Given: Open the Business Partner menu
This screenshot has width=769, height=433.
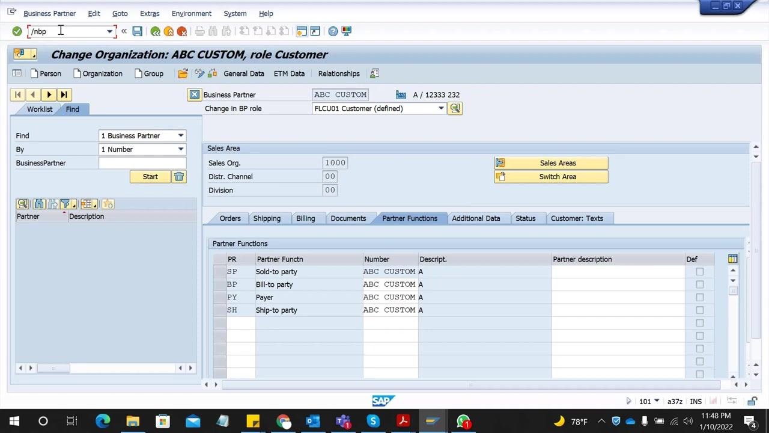Looking at the screenshot, I should pos(49,13).
